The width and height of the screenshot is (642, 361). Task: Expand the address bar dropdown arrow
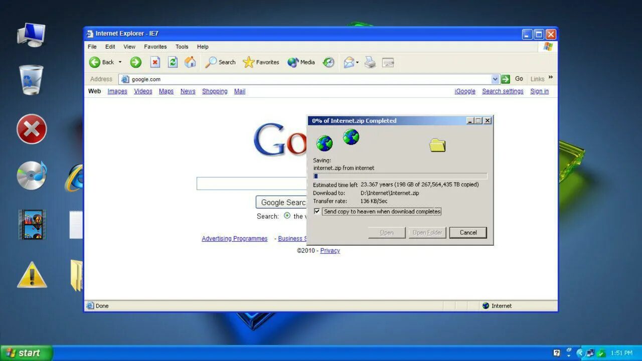coord(496,79)
